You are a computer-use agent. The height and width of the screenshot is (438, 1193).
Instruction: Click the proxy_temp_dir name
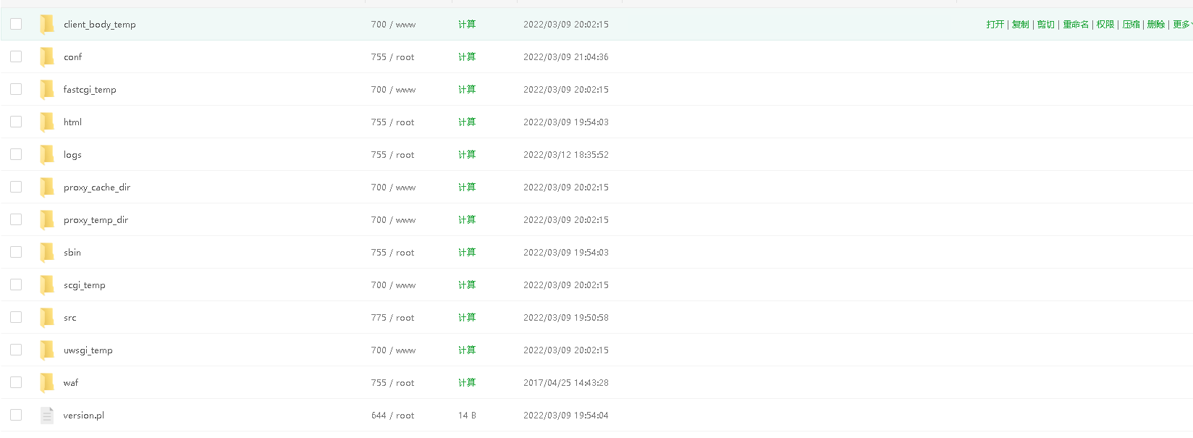tap(96, 220)
